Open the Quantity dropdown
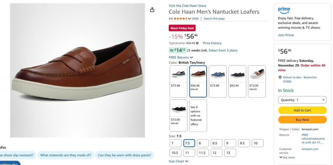 coord(302,100)
